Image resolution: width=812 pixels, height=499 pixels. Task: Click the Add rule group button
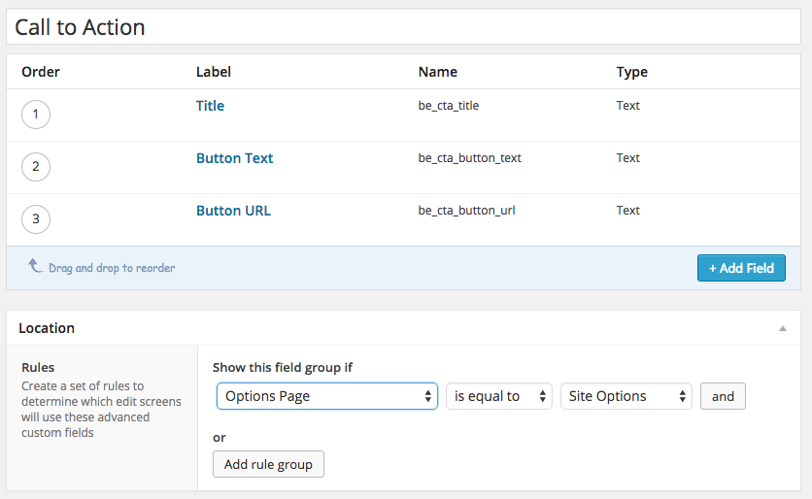(268, 464)
